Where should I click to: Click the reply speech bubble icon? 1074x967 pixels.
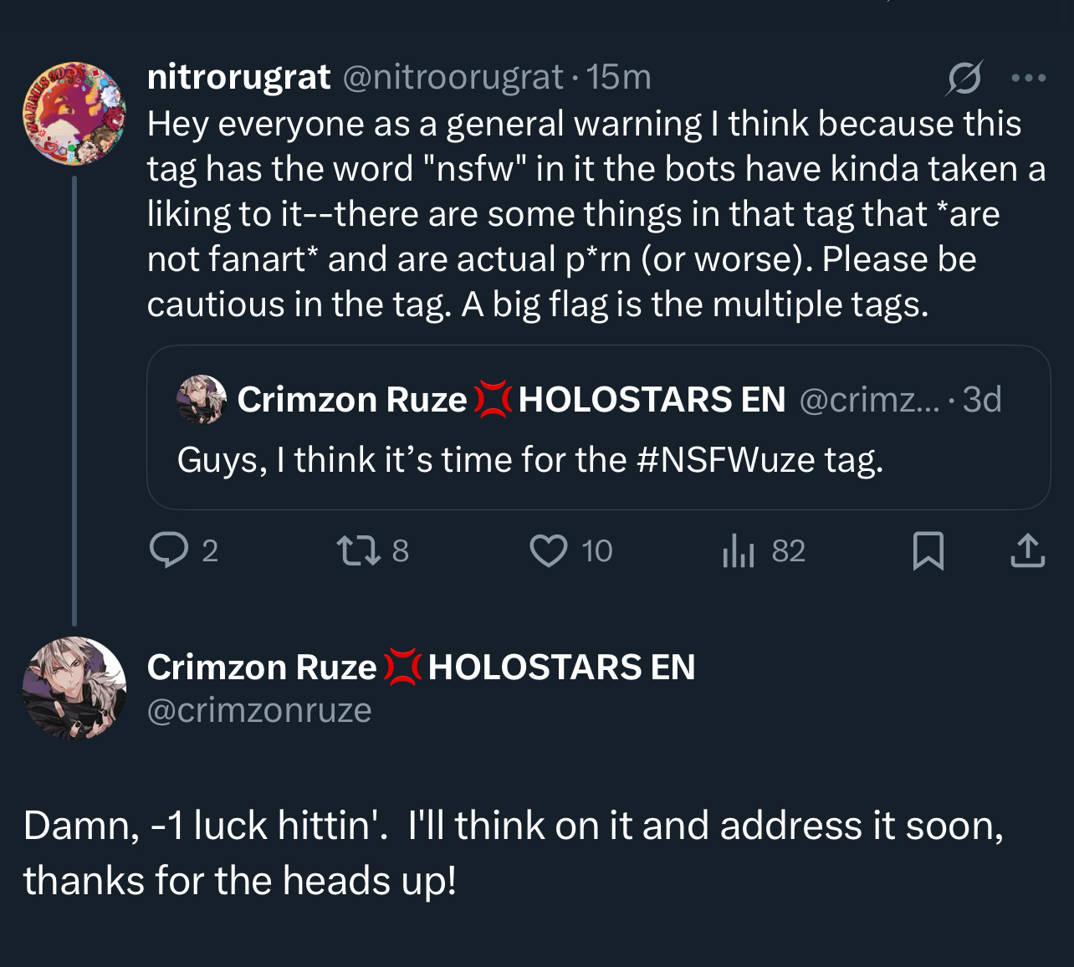(x=169, y=550)
